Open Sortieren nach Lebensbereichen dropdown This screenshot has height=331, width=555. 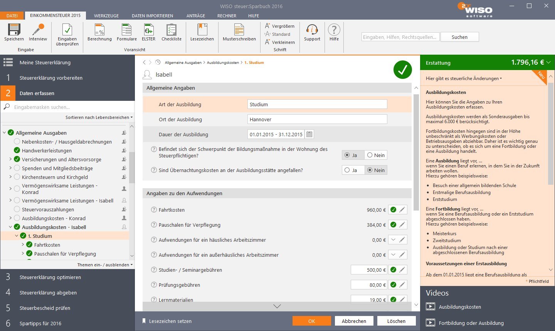click(x=99, y=117)
